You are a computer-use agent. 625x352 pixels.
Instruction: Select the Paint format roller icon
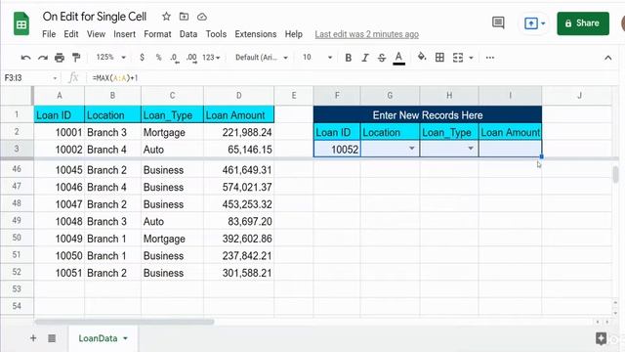76,58
